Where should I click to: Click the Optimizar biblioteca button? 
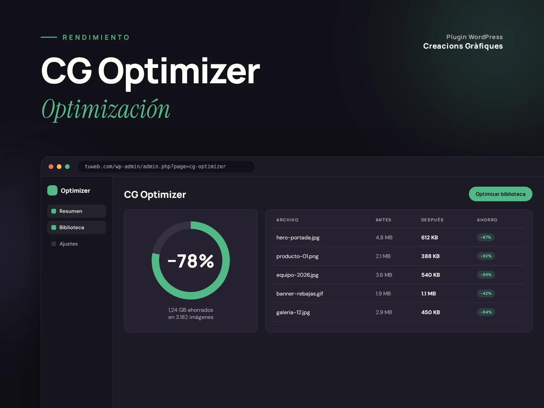click(x=500, y=194)
